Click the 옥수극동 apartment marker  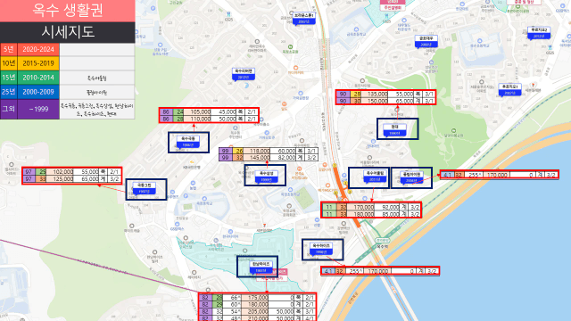pyautogui.click(x=188, y=142)
